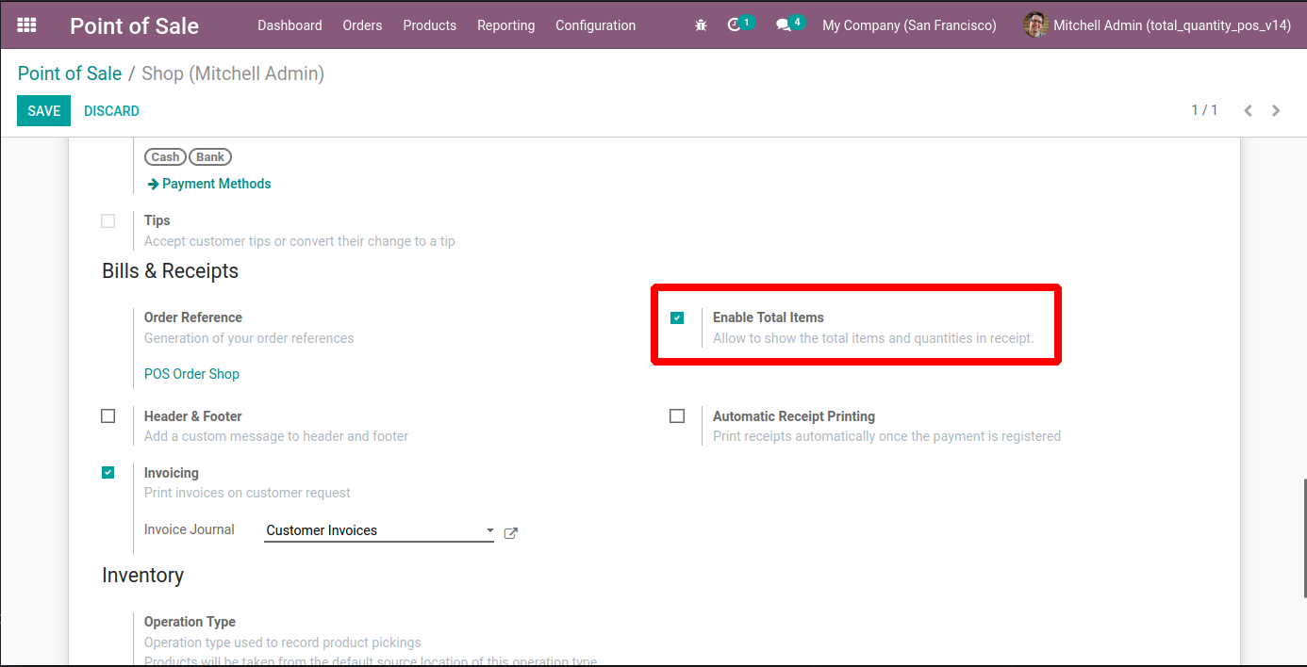
Task: Click the Save button
Action: coord(43,111)
